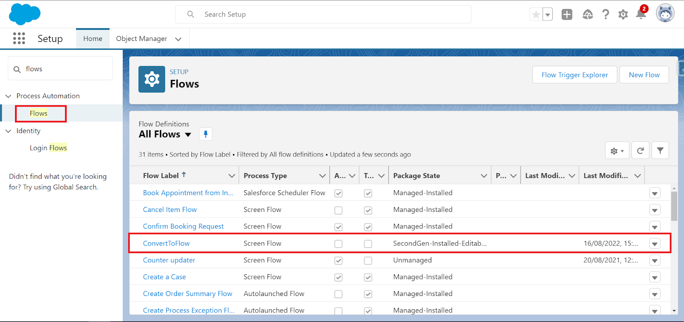
Task: Open the Flow Label column menu
Action: tap(232, 176)
